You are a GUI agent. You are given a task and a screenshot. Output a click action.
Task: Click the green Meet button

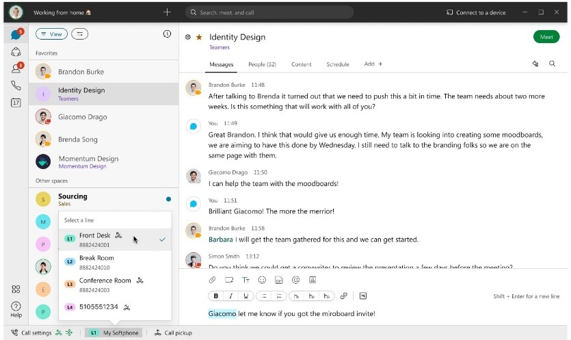pyautogui.click(x=546, y=37)
